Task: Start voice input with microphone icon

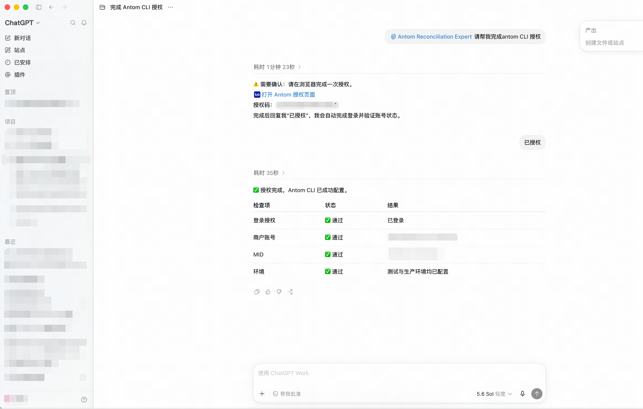Action: pos(522,394)
